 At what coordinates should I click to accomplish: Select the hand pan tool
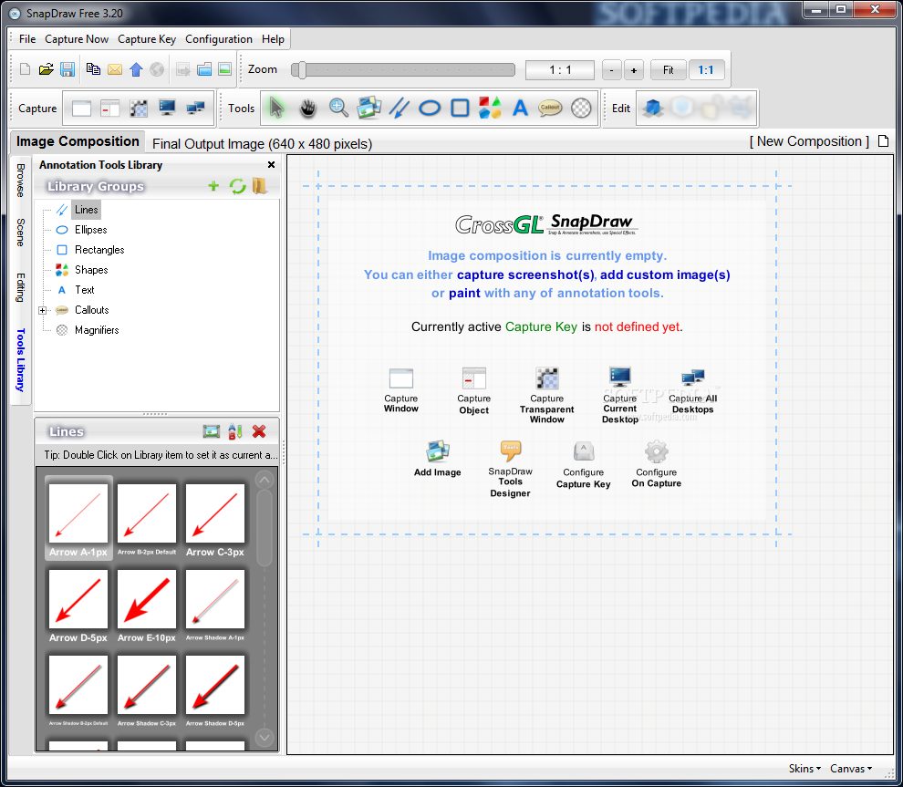[x=308, y=108]
